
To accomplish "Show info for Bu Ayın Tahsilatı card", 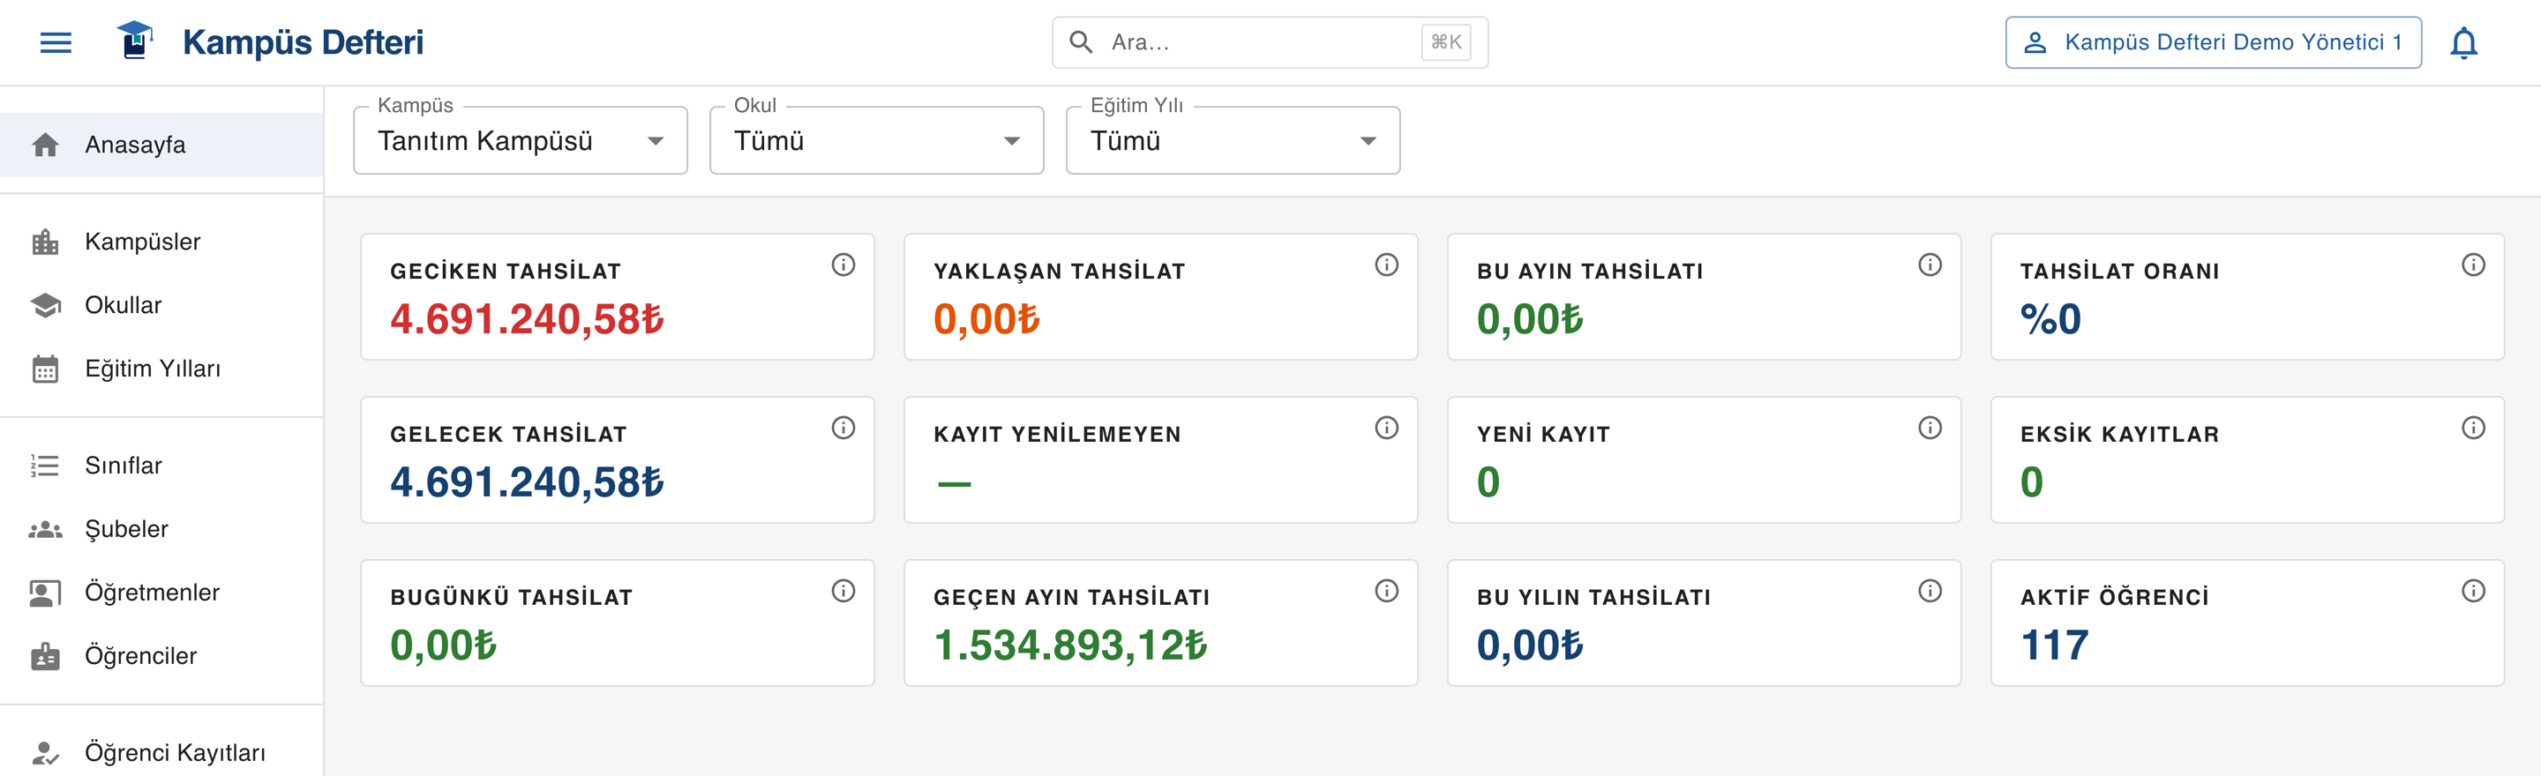I will tap(1930, 265).
